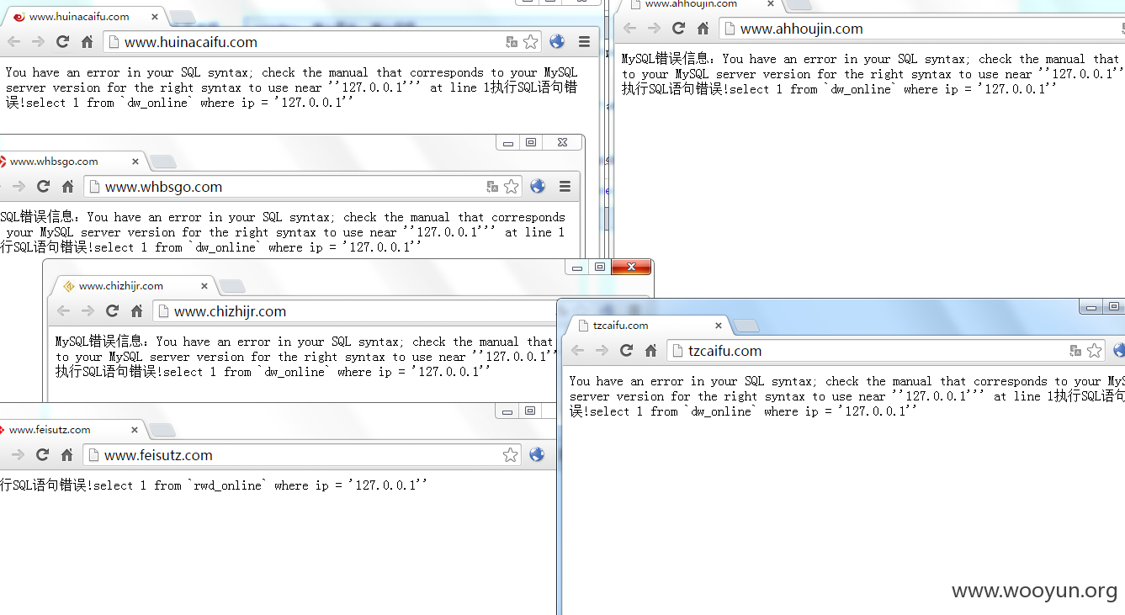Click the globe extension icon in feisutz window
The image size is (1125, 615).
[537, 455]
